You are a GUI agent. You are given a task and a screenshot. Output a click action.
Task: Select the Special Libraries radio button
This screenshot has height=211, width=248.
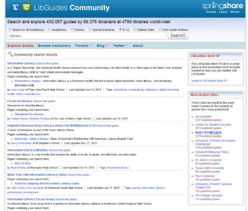pyautogui.click(x=90, y=29)
